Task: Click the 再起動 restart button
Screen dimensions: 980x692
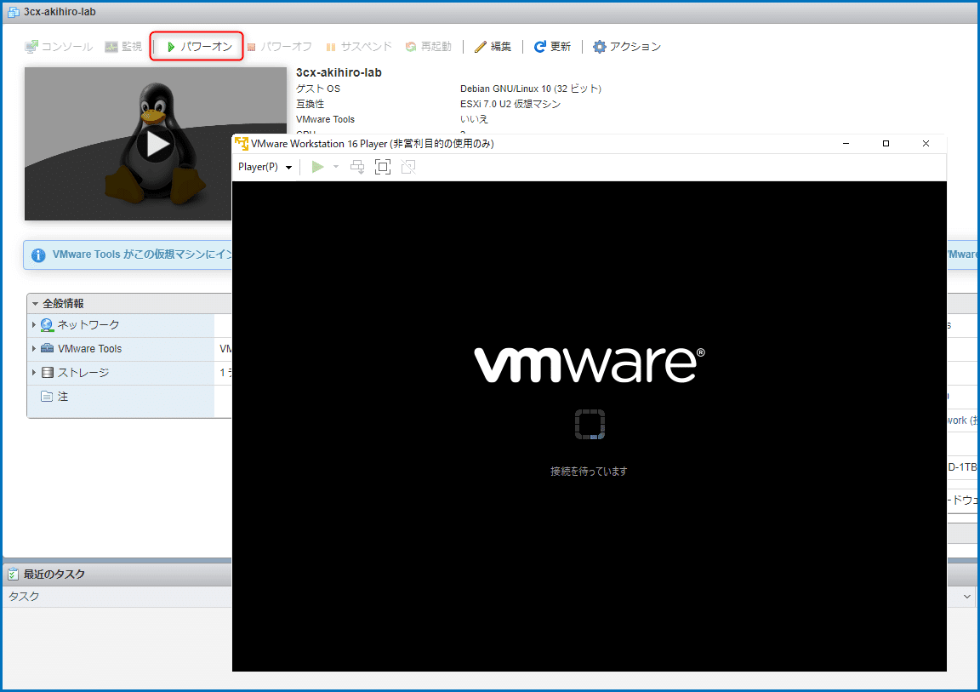Action: click(x=428, y=46)
